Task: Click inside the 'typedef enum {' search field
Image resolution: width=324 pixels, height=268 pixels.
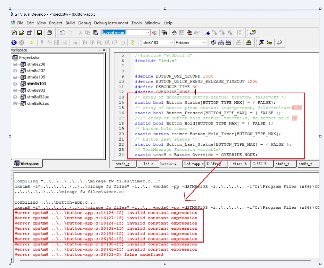Action: click(x=124, y=32)
